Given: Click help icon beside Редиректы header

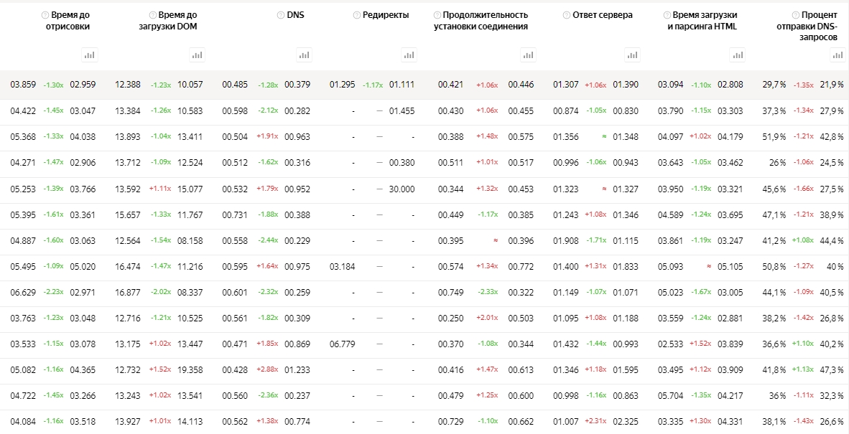Looking at the screenshot, I should (x=356, y=15).
